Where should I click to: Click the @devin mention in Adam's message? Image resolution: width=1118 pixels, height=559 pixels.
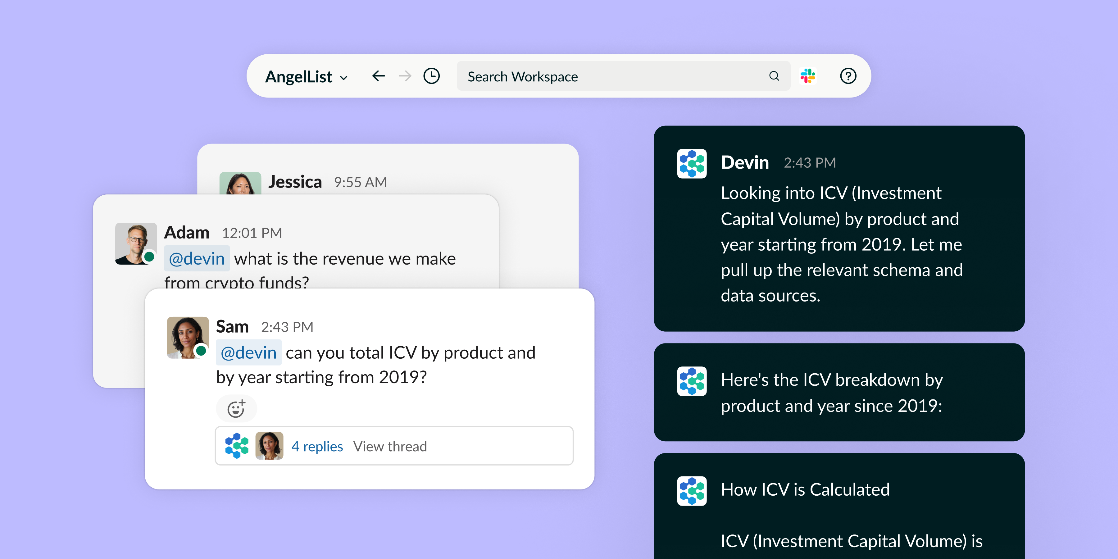coord(197,259)
